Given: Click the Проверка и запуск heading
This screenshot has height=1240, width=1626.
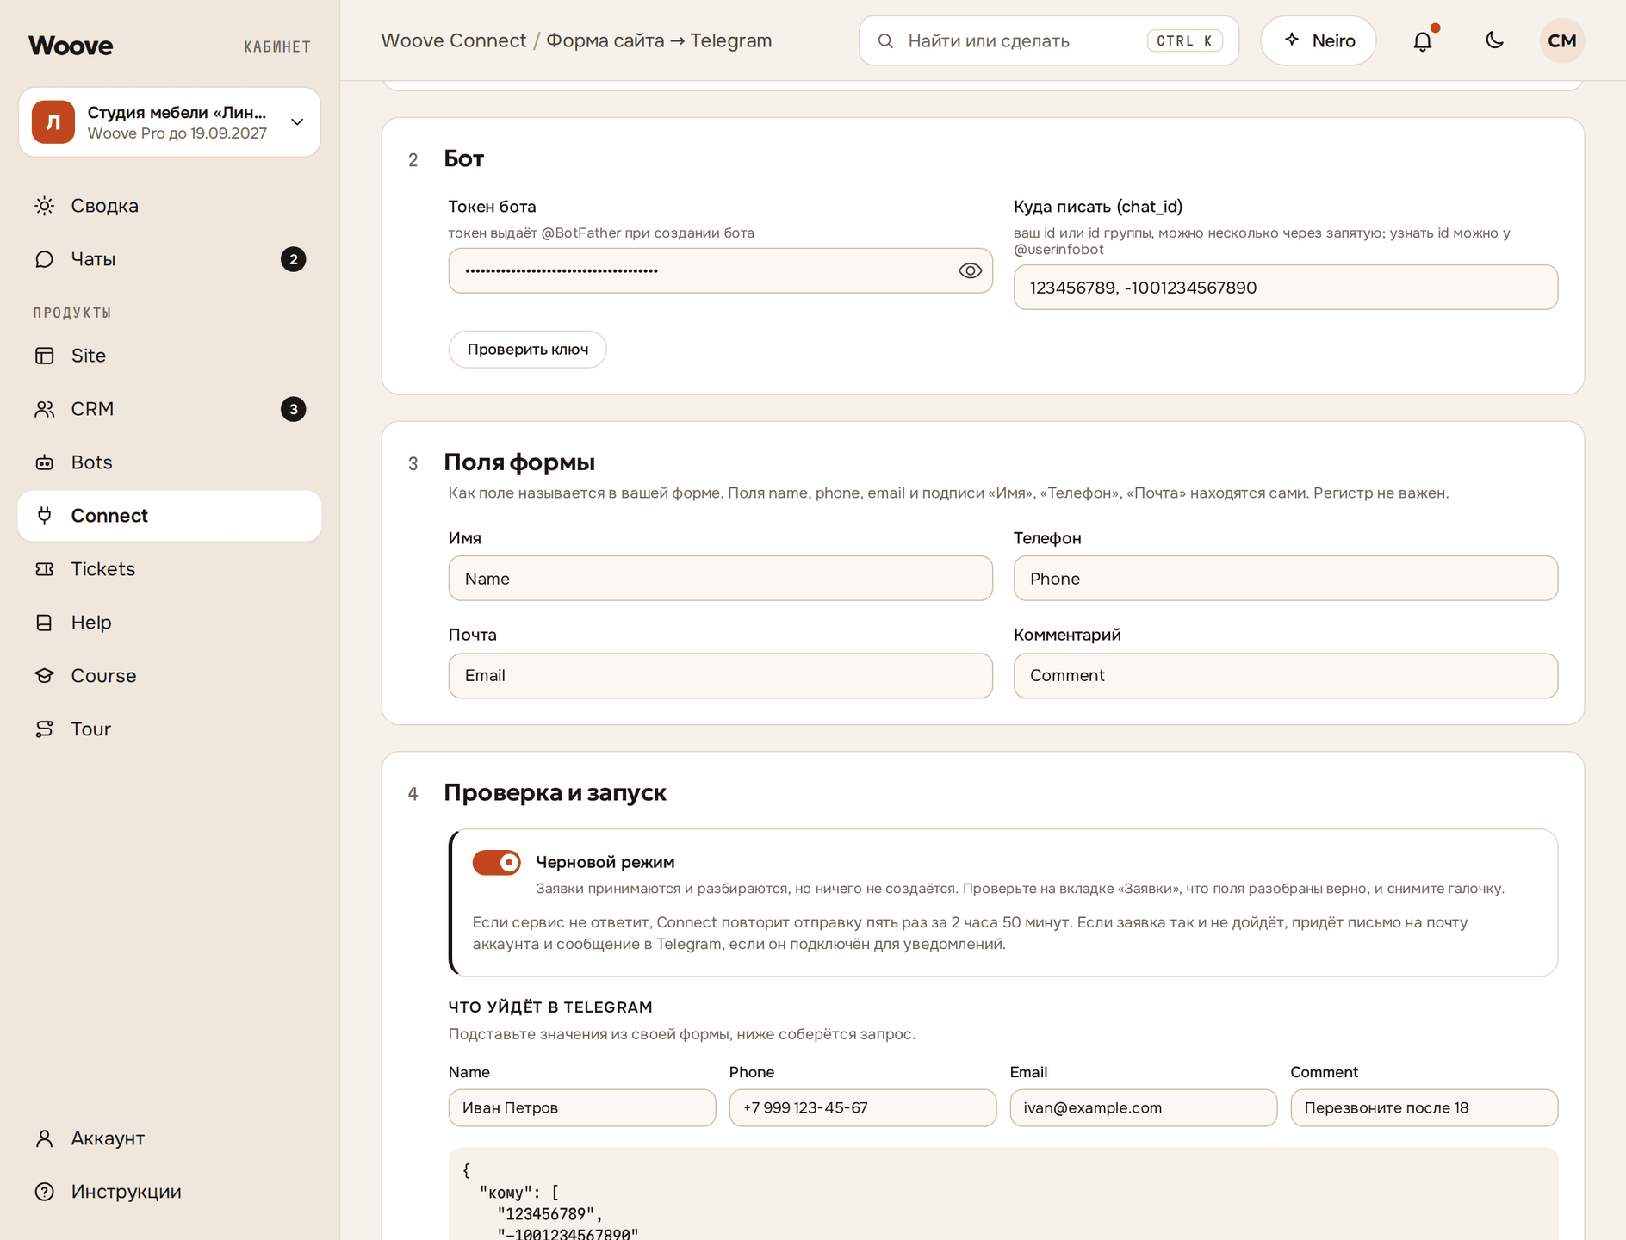Looking at the screenshot, I should pyautogui.click(x=555, y=793).
